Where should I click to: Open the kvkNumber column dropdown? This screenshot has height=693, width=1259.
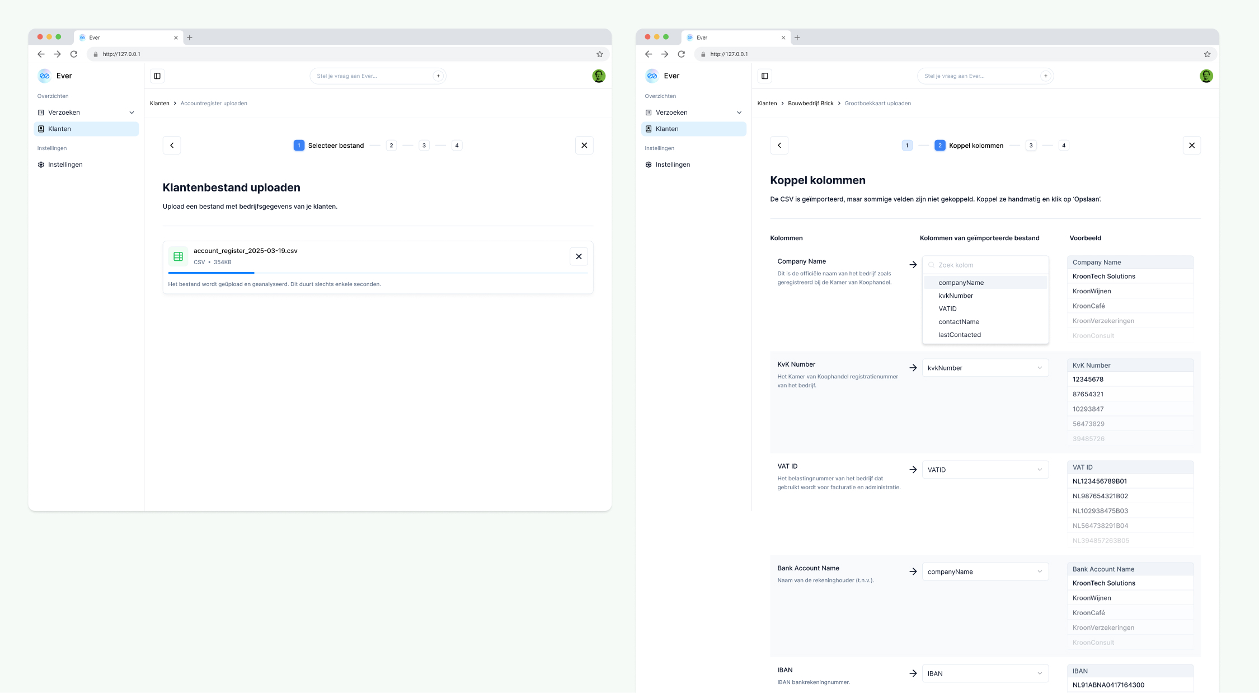(x=985, y=368)
